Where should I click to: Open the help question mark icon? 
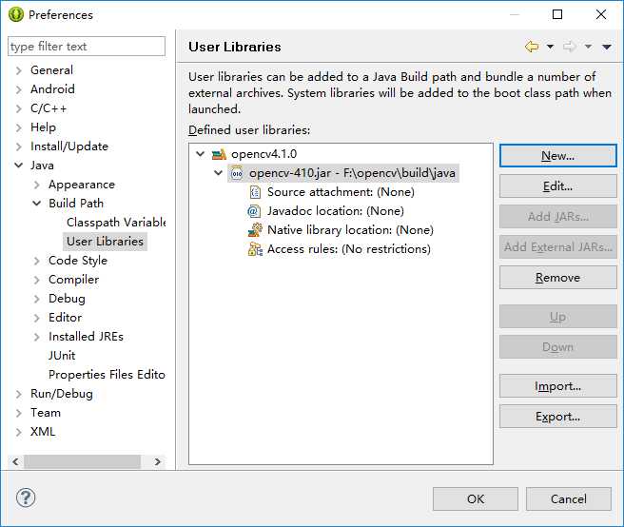pyautogui.click(x=26, y=498)
